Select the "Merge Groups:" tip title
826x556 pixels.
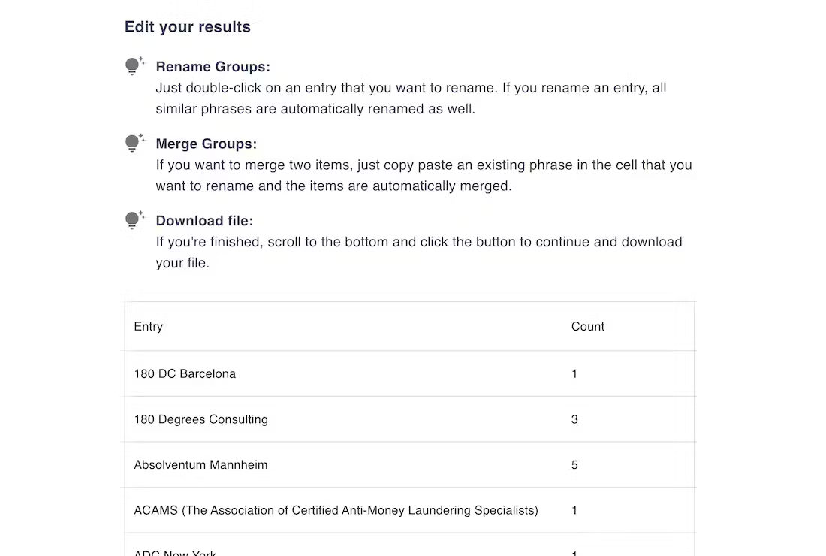(206, 144)
